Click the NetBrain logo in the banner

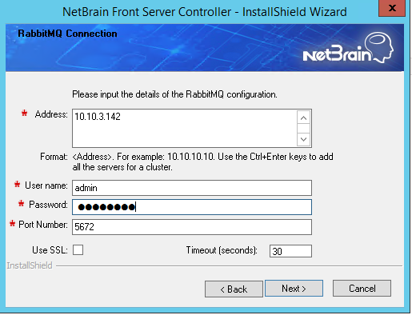(x=348, y=47)
